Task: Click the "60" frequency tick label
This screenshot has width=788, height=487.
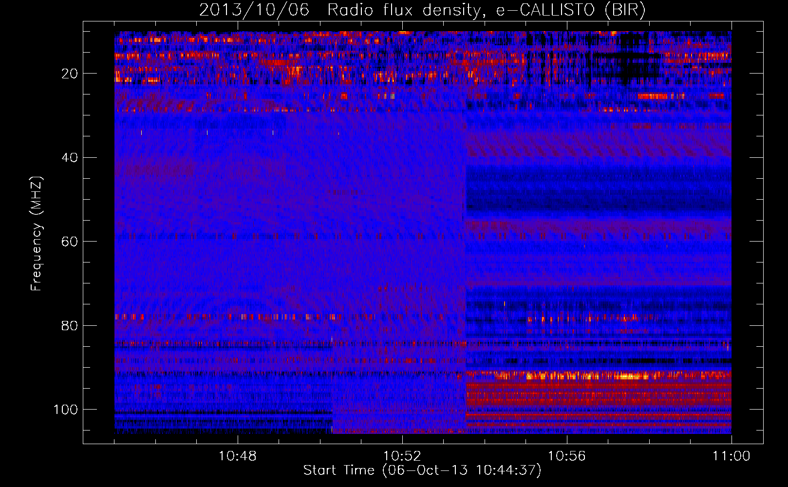Action: tap(70, 242)
